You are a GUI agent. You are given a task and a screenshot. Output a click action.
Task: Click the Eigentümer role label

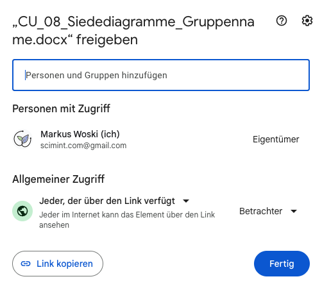tap(276, 139)
